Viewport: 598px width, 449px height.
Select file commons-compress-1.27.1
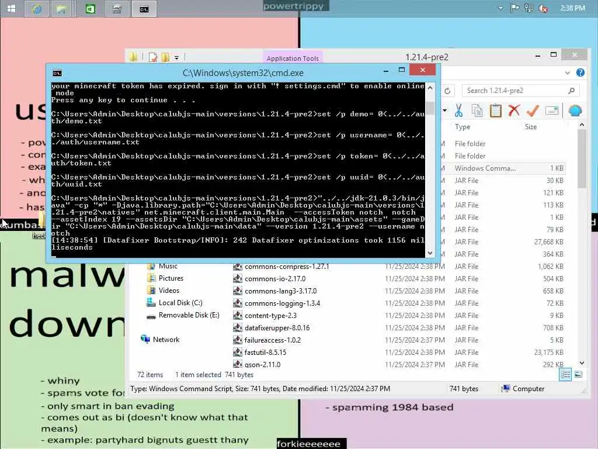[x=286, y=267]
